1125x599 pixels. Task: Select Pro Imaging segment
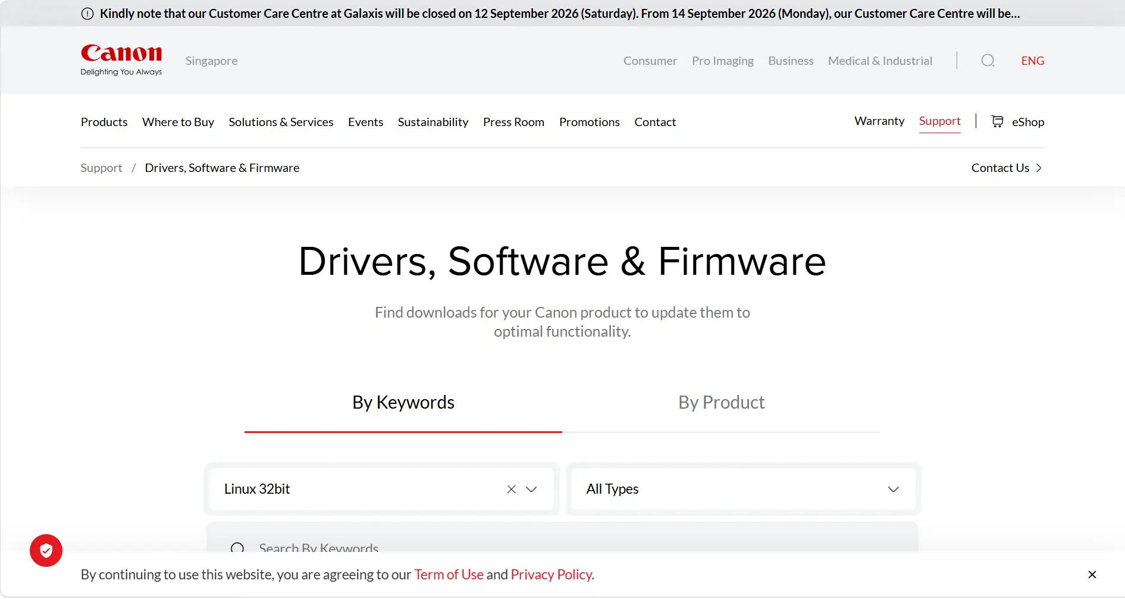point(723,61)
